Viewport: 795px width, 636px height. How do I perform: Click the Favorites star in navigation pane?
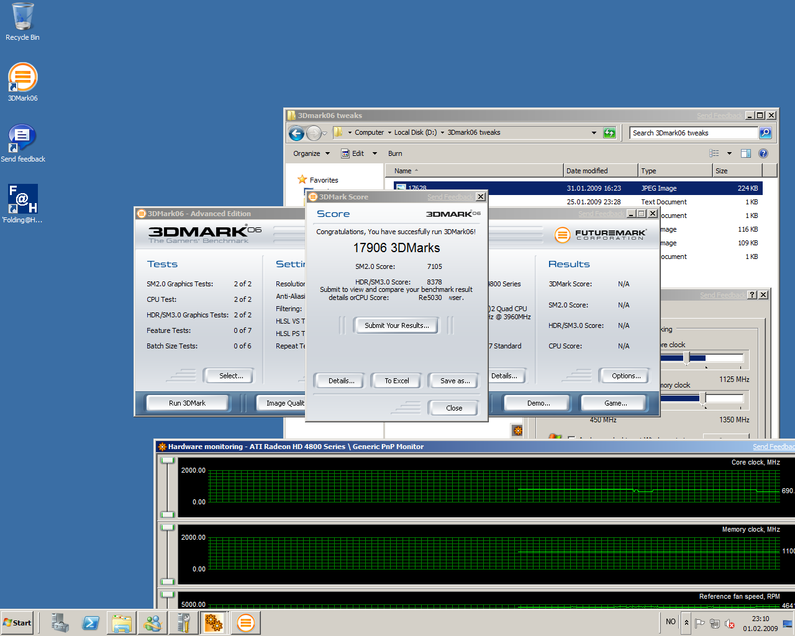point(302,179)
